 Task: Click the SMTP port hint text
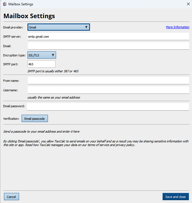pyautogui.click(x=53, y=71)
